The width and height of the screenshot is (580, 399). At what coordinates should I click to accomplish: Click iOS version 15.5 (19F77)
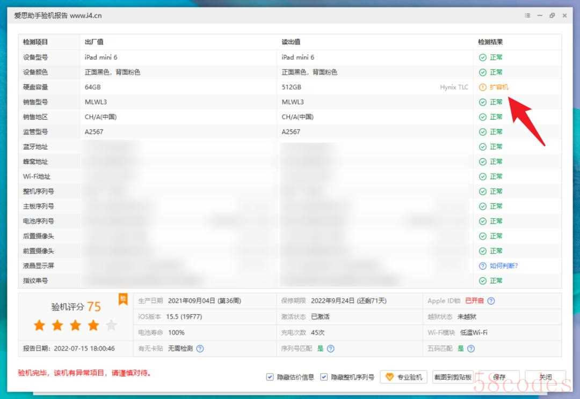(x=184, y=316)
